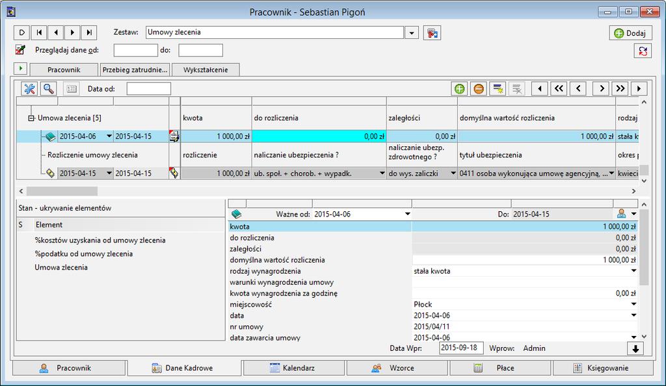
Task: Remove entry with orange minus icon
Action: pos(478,88)
